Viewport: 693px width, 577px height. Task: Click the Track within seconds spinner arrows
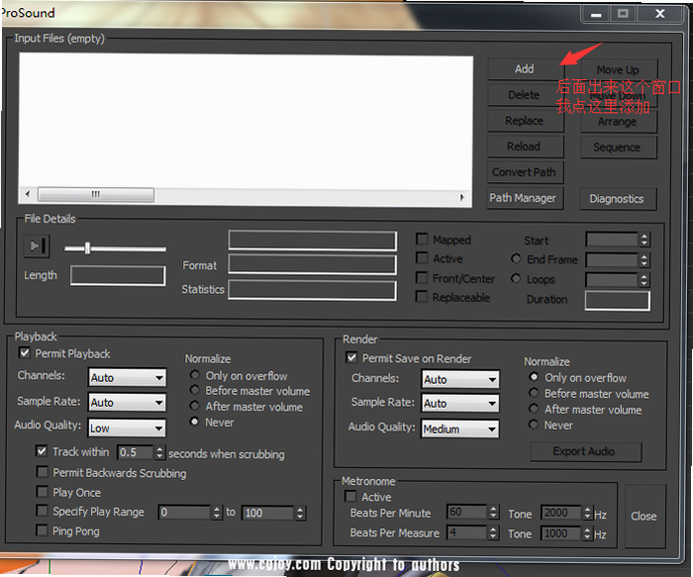pos(159,452)
